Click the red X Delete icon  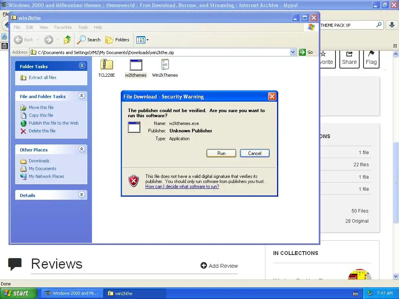23,131
